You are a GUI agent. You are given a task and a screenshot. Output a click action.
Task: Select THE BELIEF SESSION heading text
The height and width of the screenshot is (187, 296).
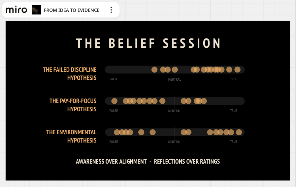(148, 43)
